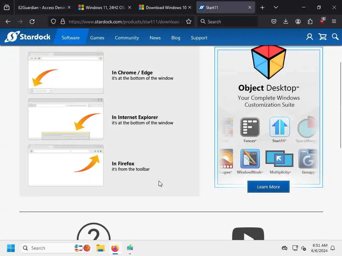Image resolution: width=342 pixels, height=256 pixels.
Task: Open the Firefox account icon
Action: pyautogui.click(x=298, y=22)
